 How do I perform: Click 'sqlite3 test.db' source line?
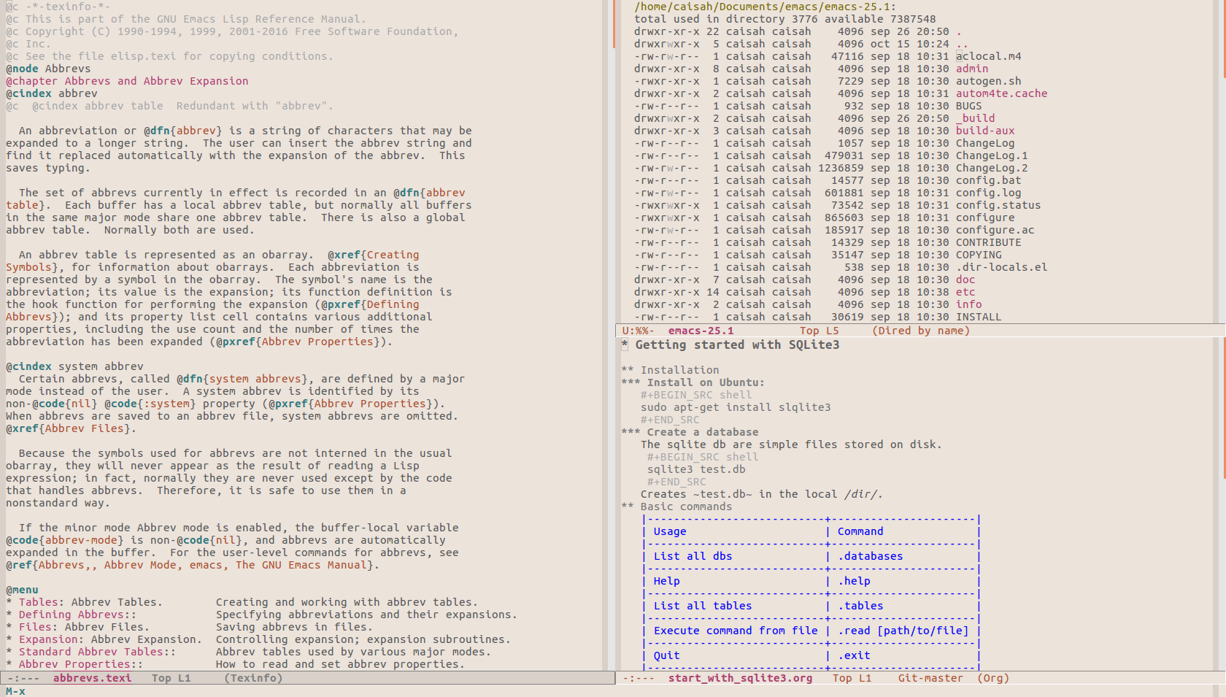[x=696, y=469]
